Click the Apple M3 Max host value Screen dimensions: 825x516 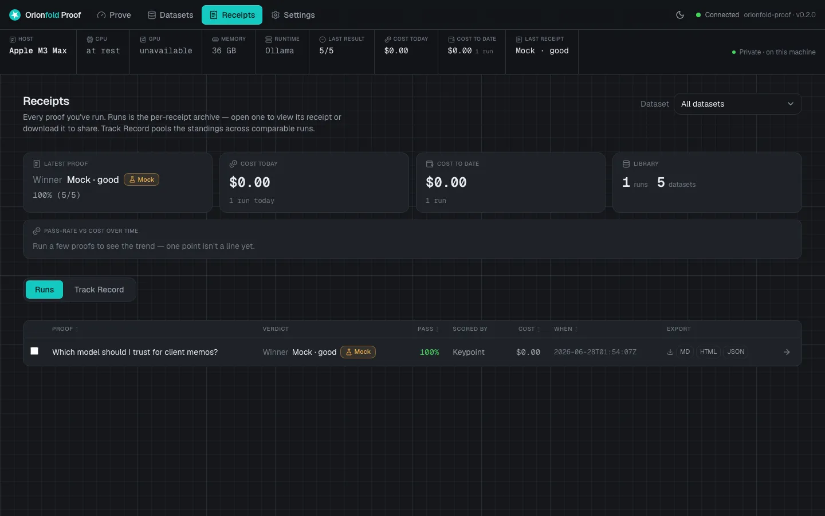coord(38,51)
